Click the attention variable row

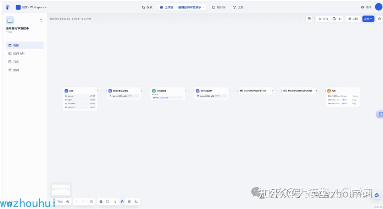(80, 107)
